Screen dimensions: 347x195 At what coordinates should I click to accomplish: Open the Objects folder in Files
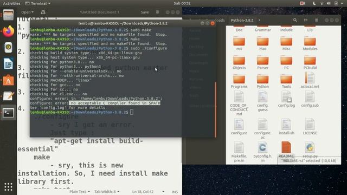click(x=239, y=62)
